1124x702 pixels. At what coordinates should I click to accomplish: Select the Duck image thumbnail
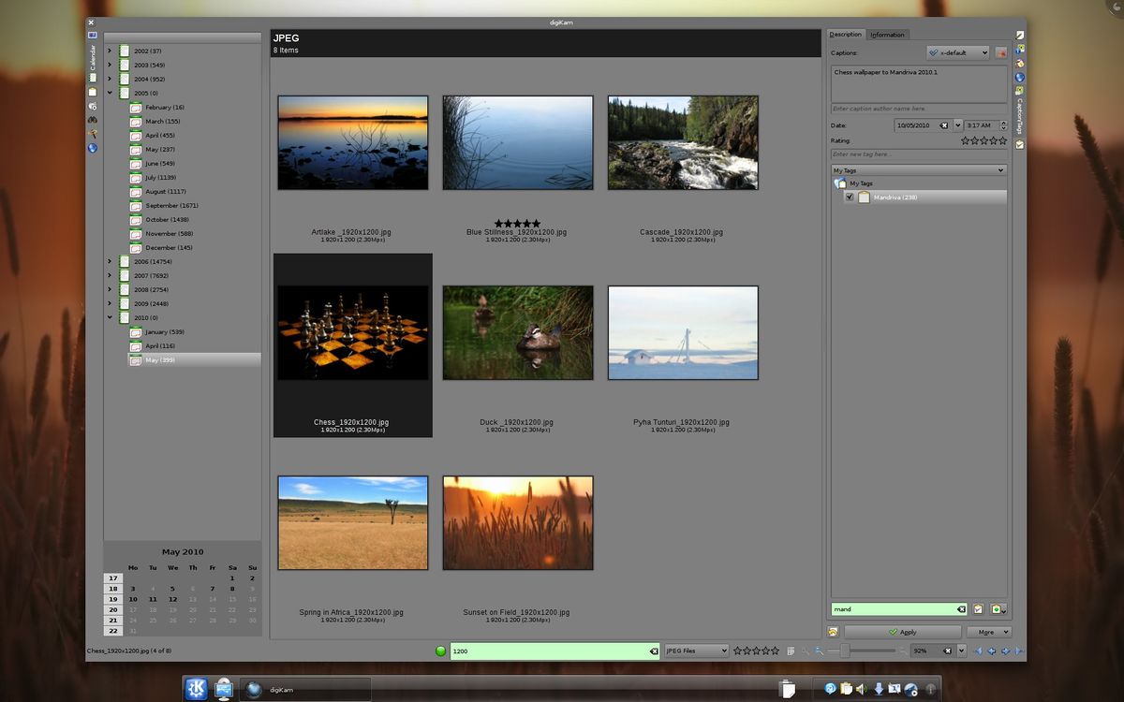tap(517, 333)
